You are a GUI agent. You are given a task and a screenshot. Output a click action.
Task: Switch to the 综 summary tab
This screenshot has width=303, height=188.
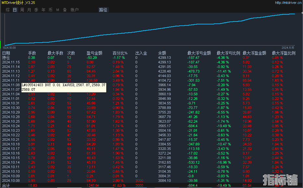point(8,10)
